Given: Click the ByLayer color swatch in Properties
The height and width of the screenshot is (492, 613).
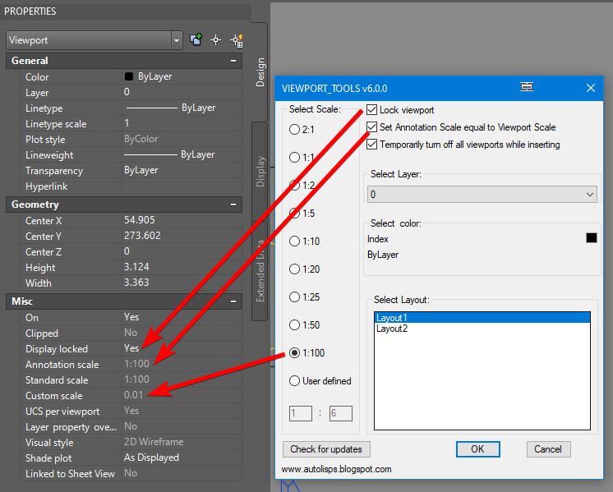Looking at the screenshot, I should coord(129,76).
